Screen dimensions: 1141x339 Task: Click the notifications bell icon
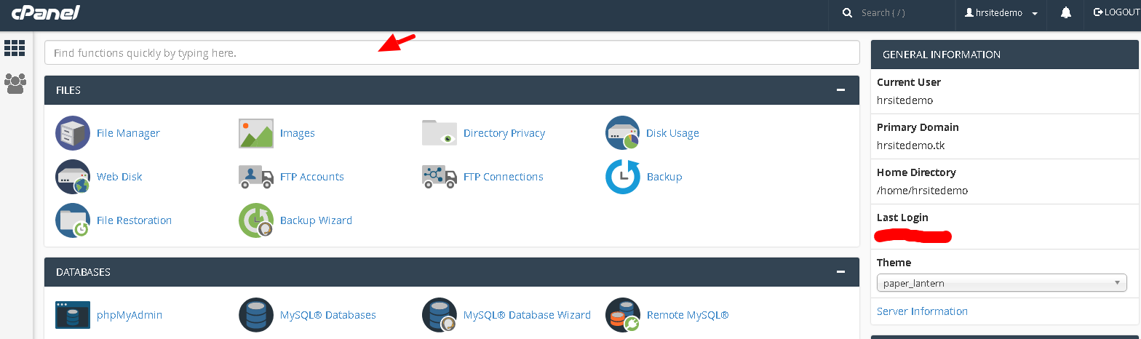[1066, 13]
